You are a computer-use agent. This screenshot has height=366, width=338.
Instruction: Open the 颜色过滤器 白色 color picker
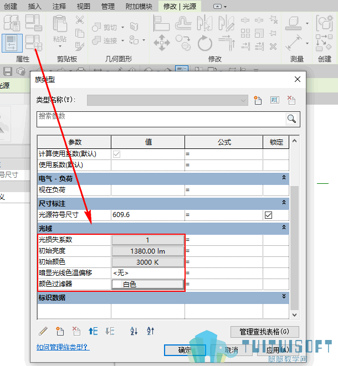click(147, 284)
